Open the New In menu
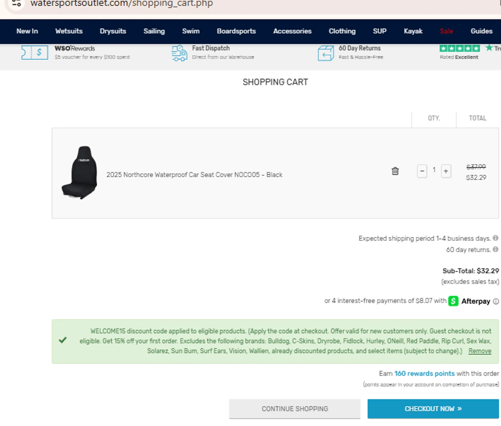Viewport: 501px width, 426px height. tap(27, 31)
